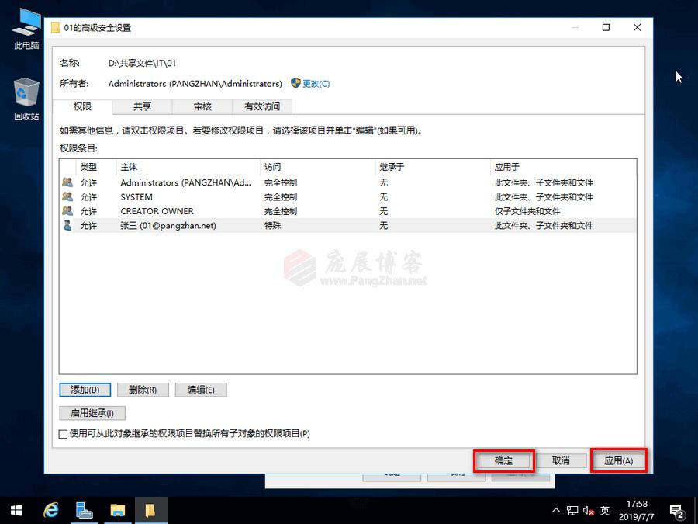Screen dimensions: 698x524
Task: Switch to the 共享 tab
Action: pyautogui.click(x=141, y=106)
